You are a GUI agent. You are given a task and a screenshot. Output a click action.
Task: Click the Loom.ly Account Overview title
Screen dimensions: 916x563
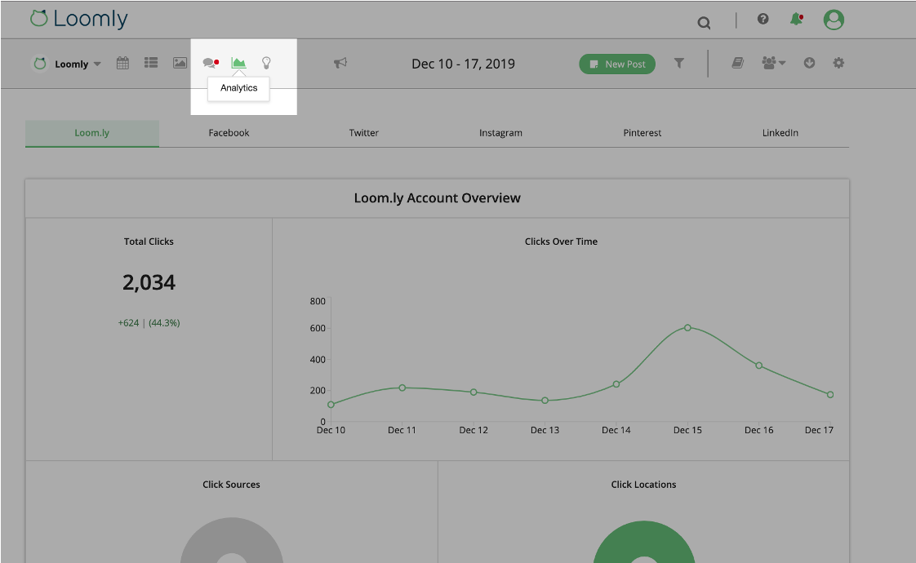click(x=437, y=198)
